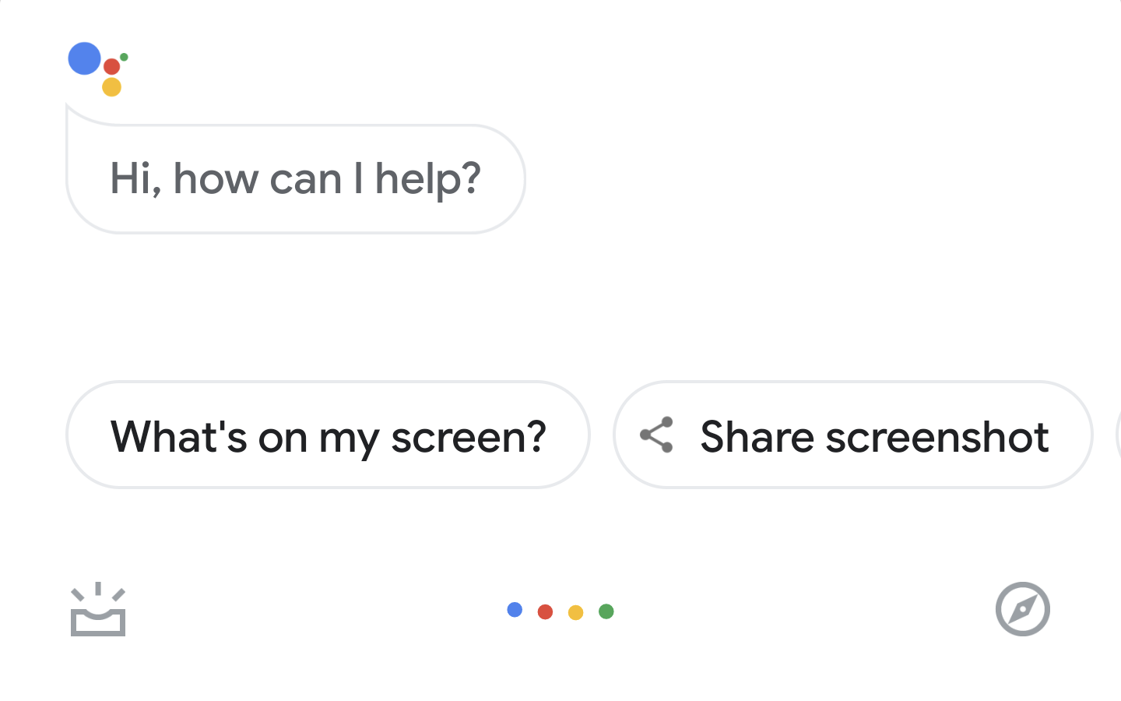
Task: Click the tiny green dot in Assistant logo
Action: [x=125, y=57]
